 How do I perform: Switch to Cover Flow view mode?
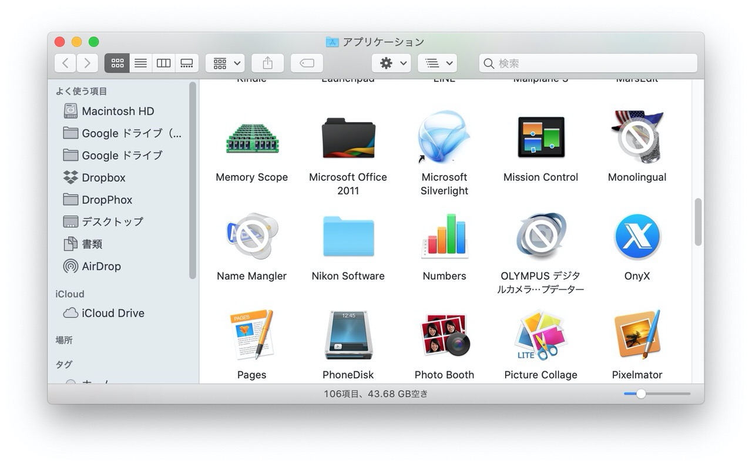click(187, 63)
